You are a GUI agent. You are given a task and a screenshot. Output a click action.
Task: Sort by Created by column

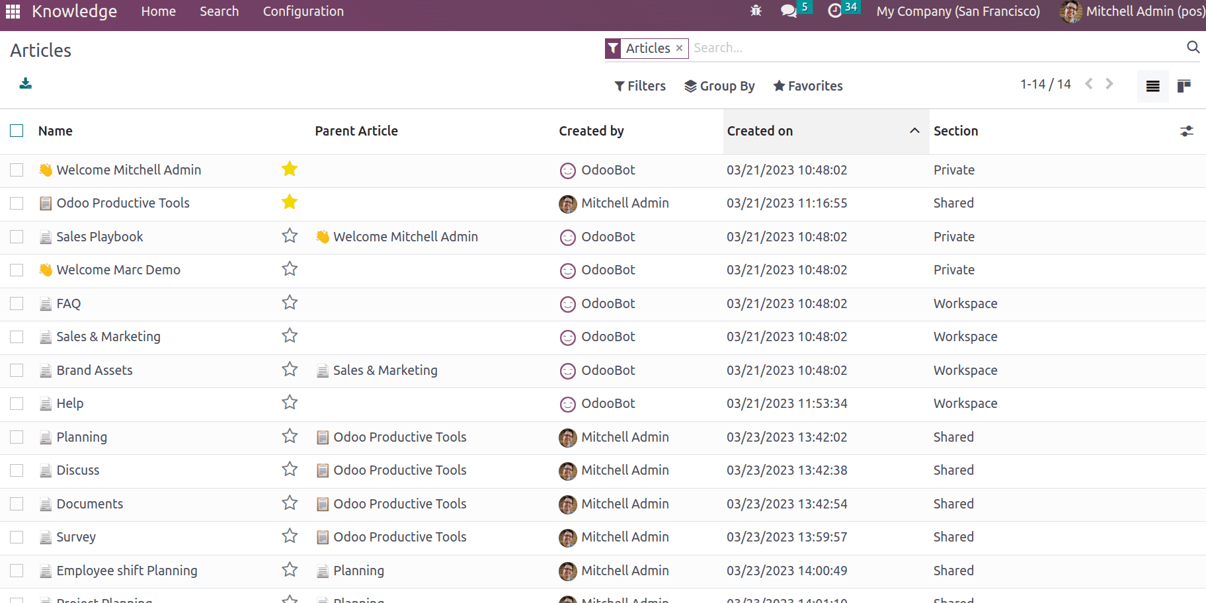(591, 131)
